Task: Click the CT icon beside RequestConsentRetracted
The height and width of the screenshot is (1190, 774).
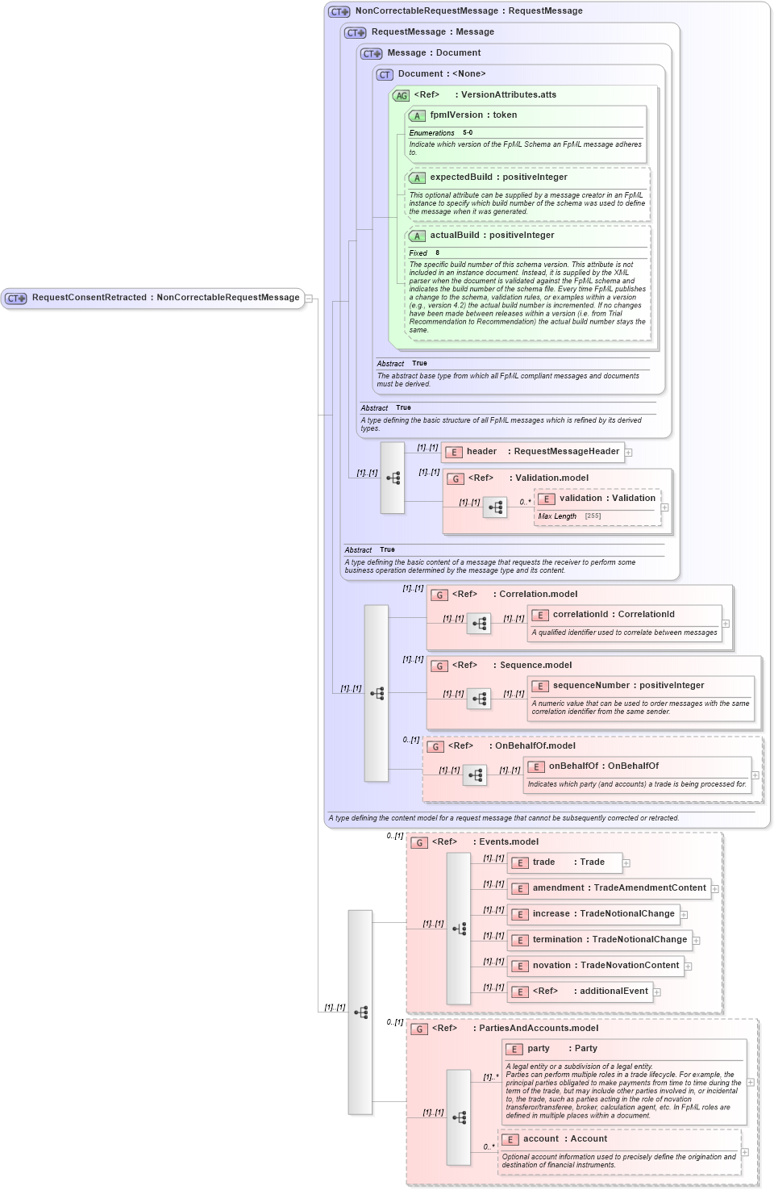Action: [x=15, y=299]
